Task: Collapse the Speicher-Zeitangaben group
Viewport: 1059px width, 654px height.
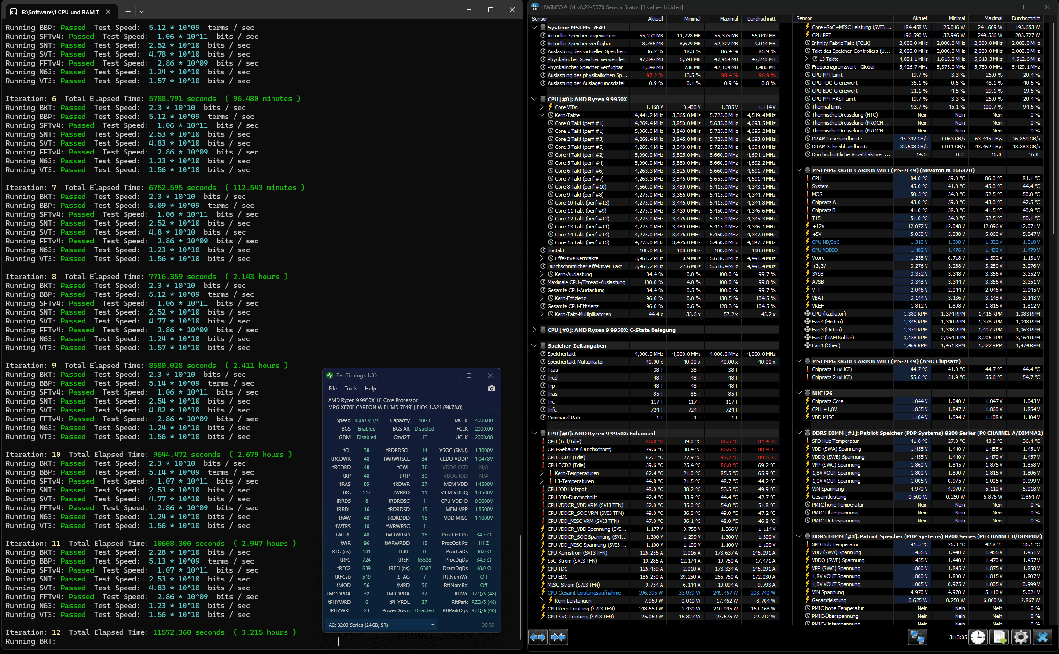Action: pyautogui.click(x=534, y=346)
